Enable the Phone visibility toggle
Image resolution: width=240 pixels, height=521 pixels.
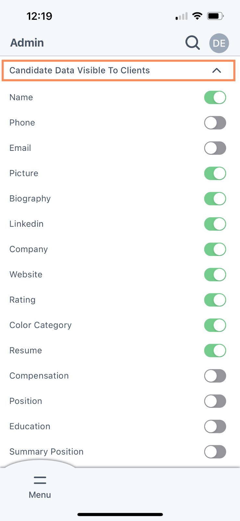(x=215, y=123)
